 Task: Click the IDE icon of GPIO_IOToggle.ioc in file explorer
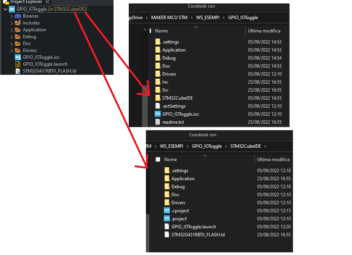point(158,114)
